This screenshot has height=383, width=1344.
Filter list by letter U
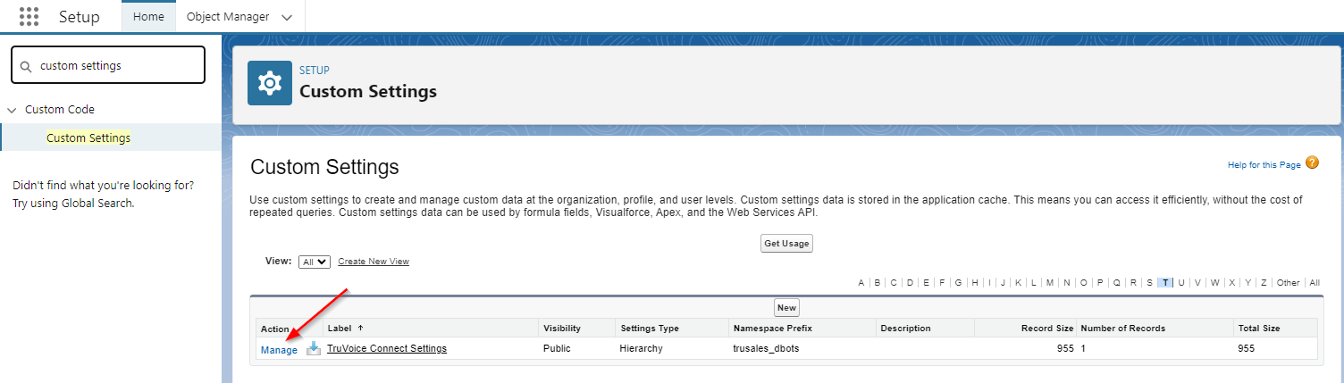click(1181, 283)
